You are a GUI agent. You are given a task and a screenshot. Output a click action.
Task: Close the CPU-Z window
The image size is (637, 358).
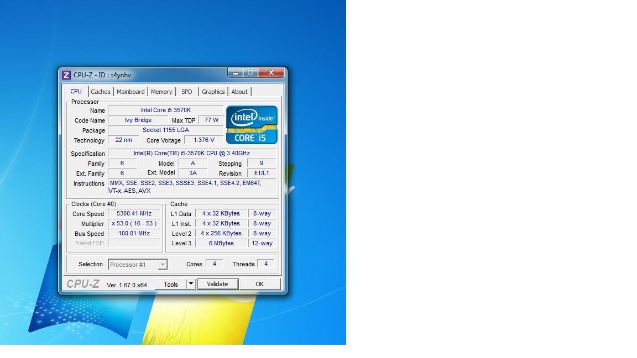[271, 73]
